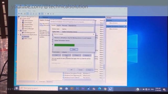The height and width of the screenshot is (94, 168).
Task: Expand the Task Scheduler node arrow
Action: pos(21,21)
